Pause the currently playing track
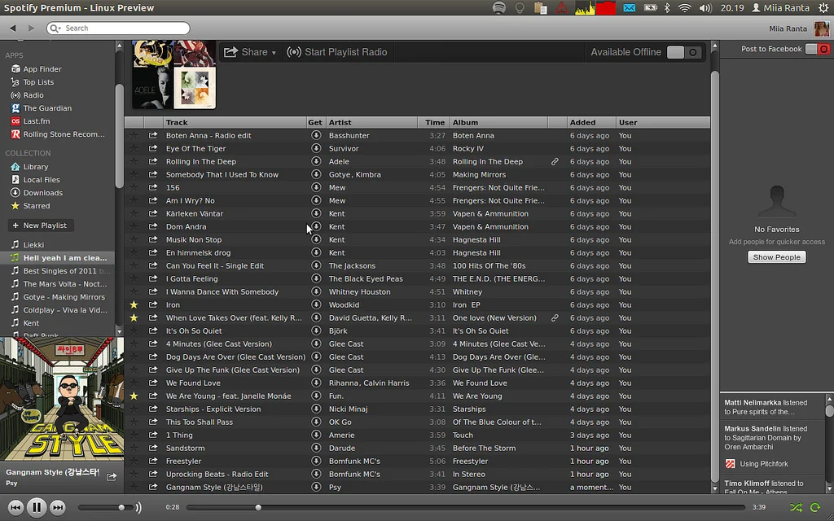 (x=36, y=508)
